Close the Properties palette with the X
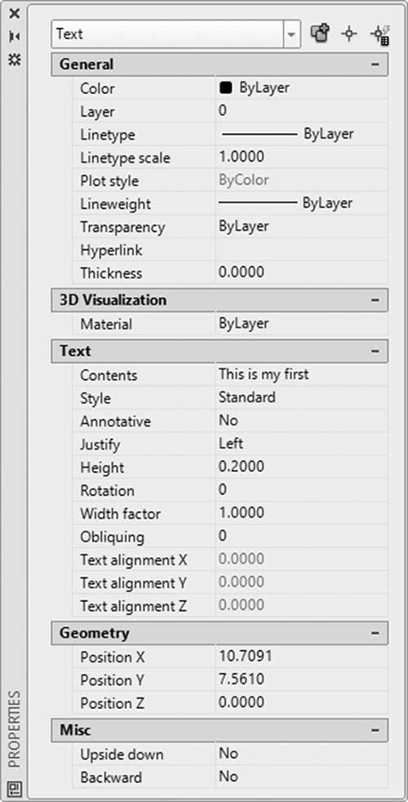The image size is (408, 802). [15, 13]
